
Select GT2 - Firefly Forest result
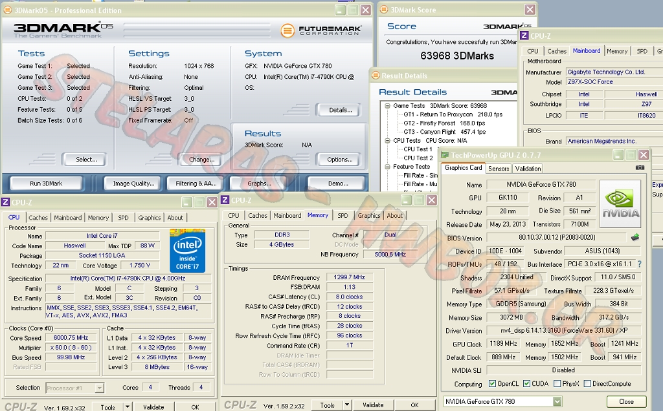click(x=444, y=123)
